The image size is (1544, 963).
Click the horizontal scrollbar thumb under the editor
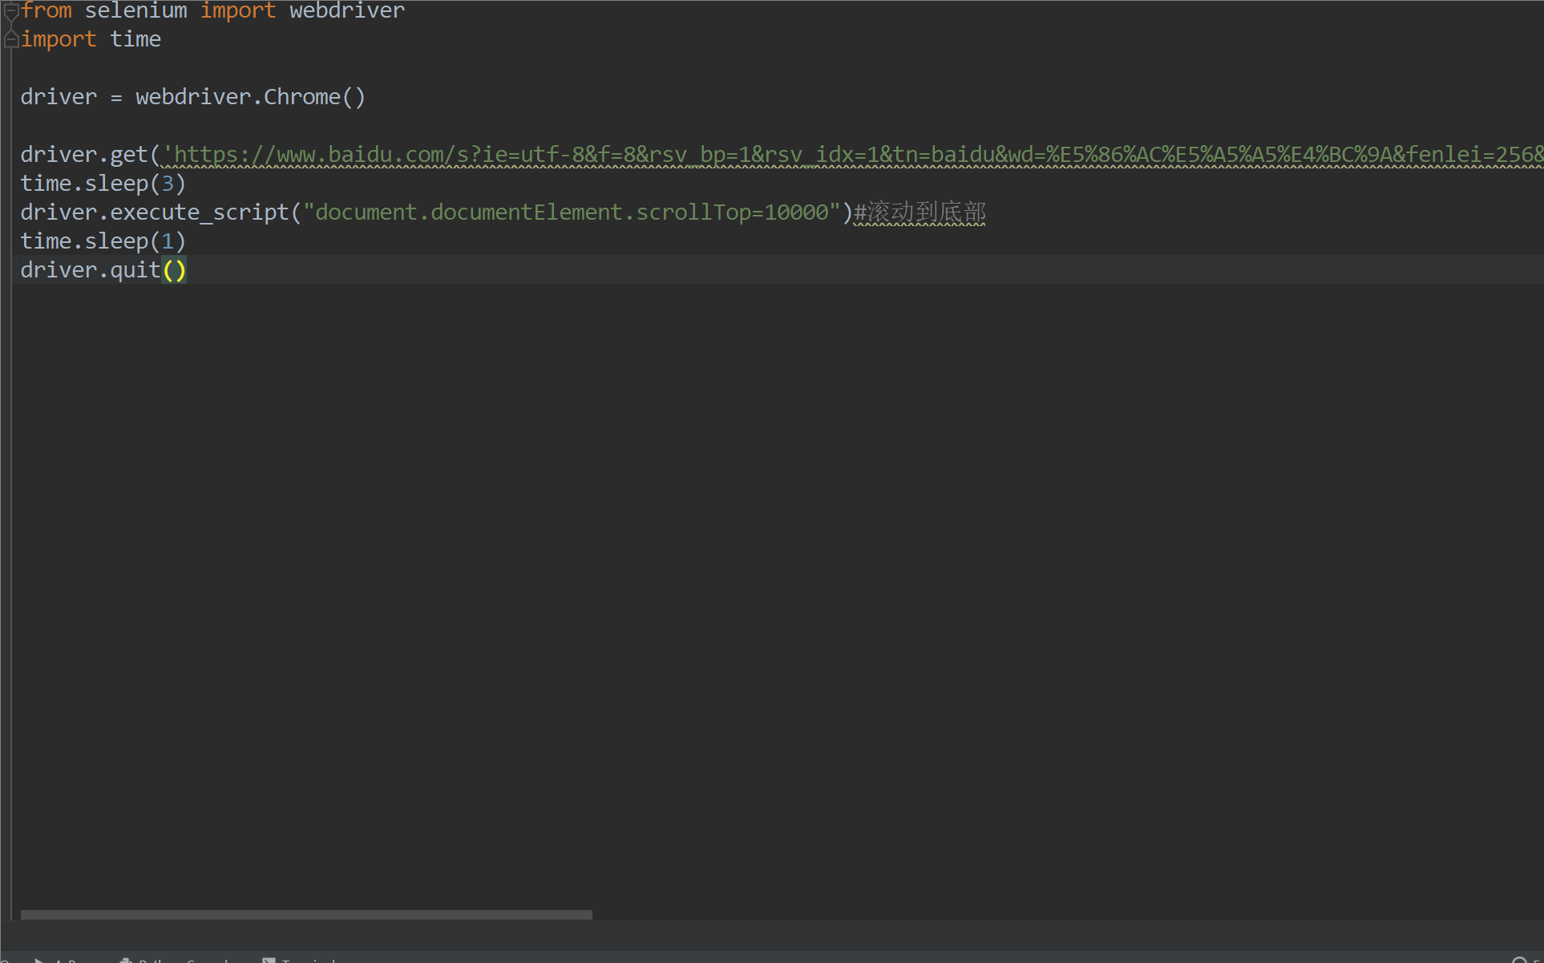click(x=305, y=914)
